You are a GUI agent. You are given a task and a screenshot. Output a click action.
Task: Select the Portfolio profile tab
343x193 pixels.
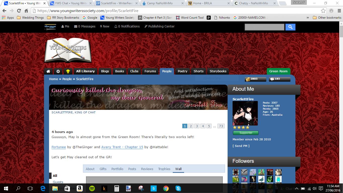117,169
